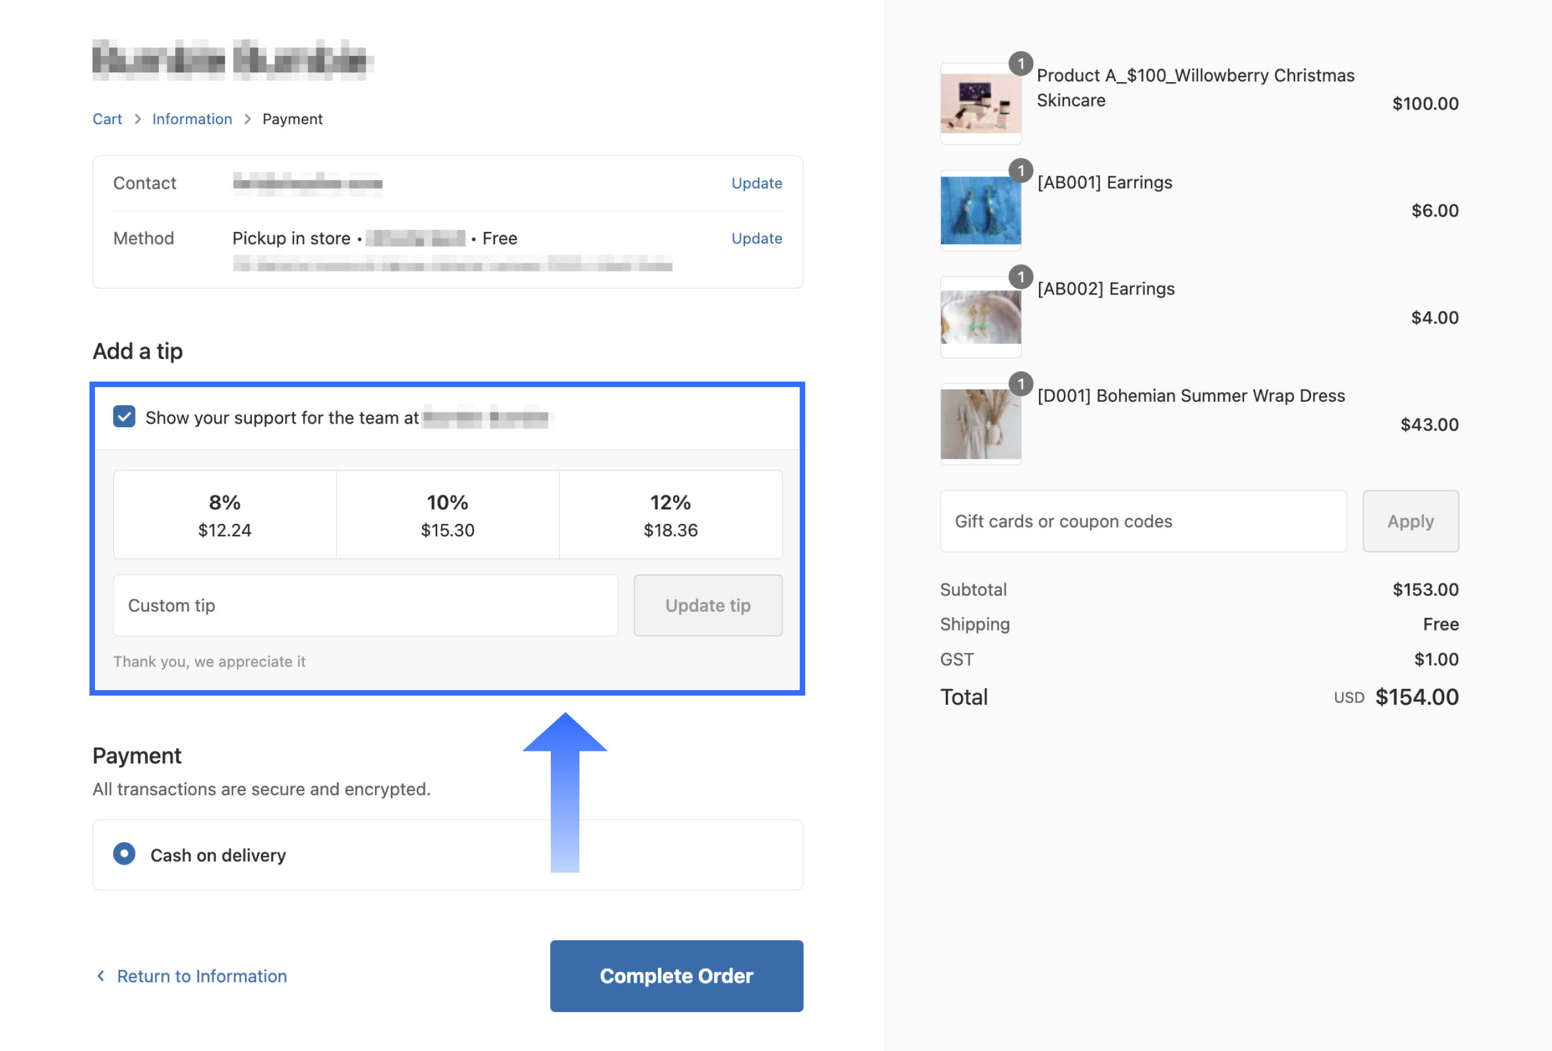Click the Willowberry Christmas Skincare product thumbnail
Viewport: 1552px width, 1051px height.
[x=980, y=103]
